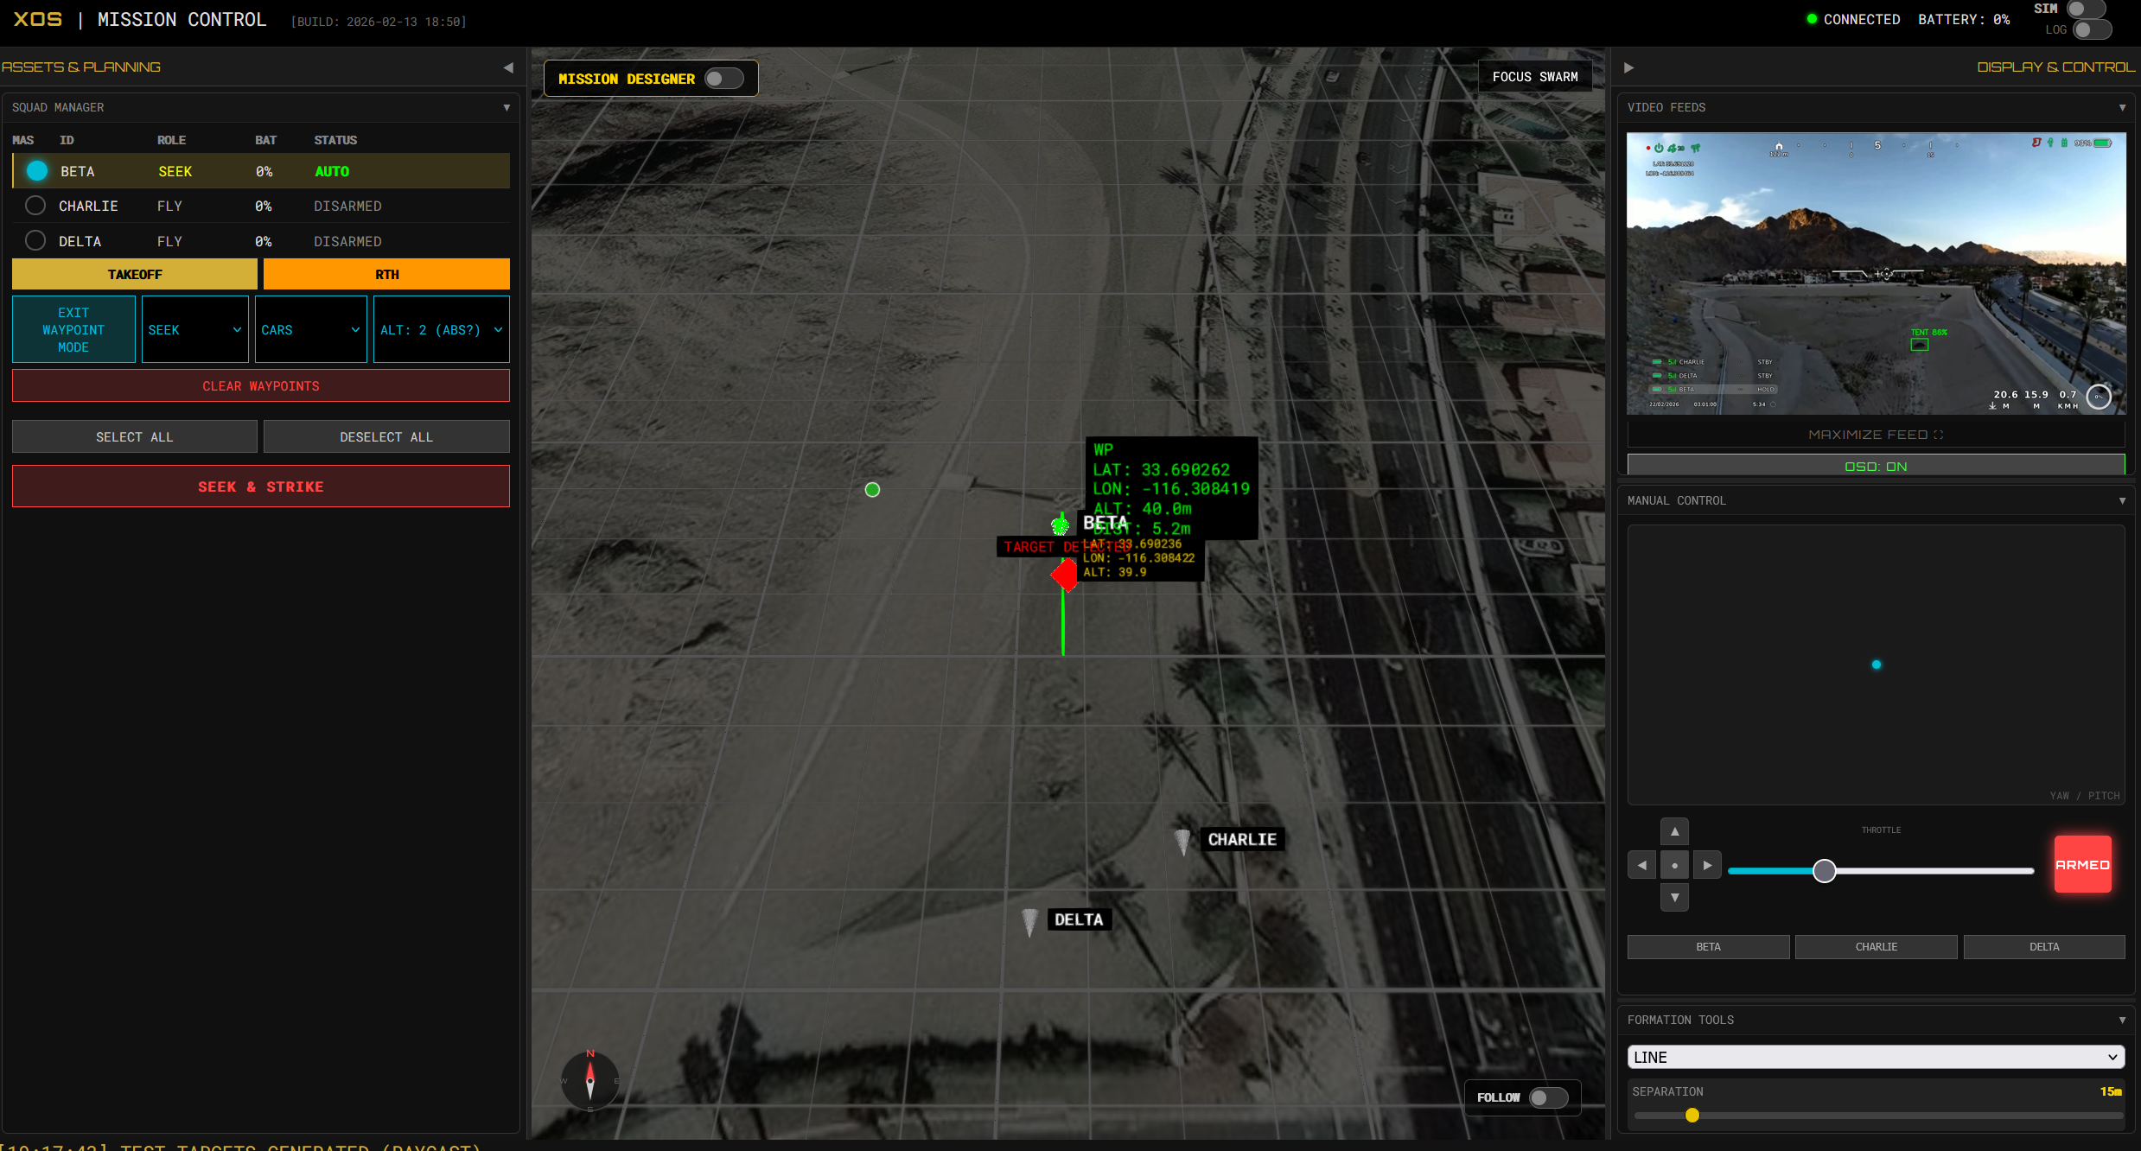Open the LINE formation dropdown
The width and height of the screenshot is (2141, 1151).
(x=1875, y=1057)
